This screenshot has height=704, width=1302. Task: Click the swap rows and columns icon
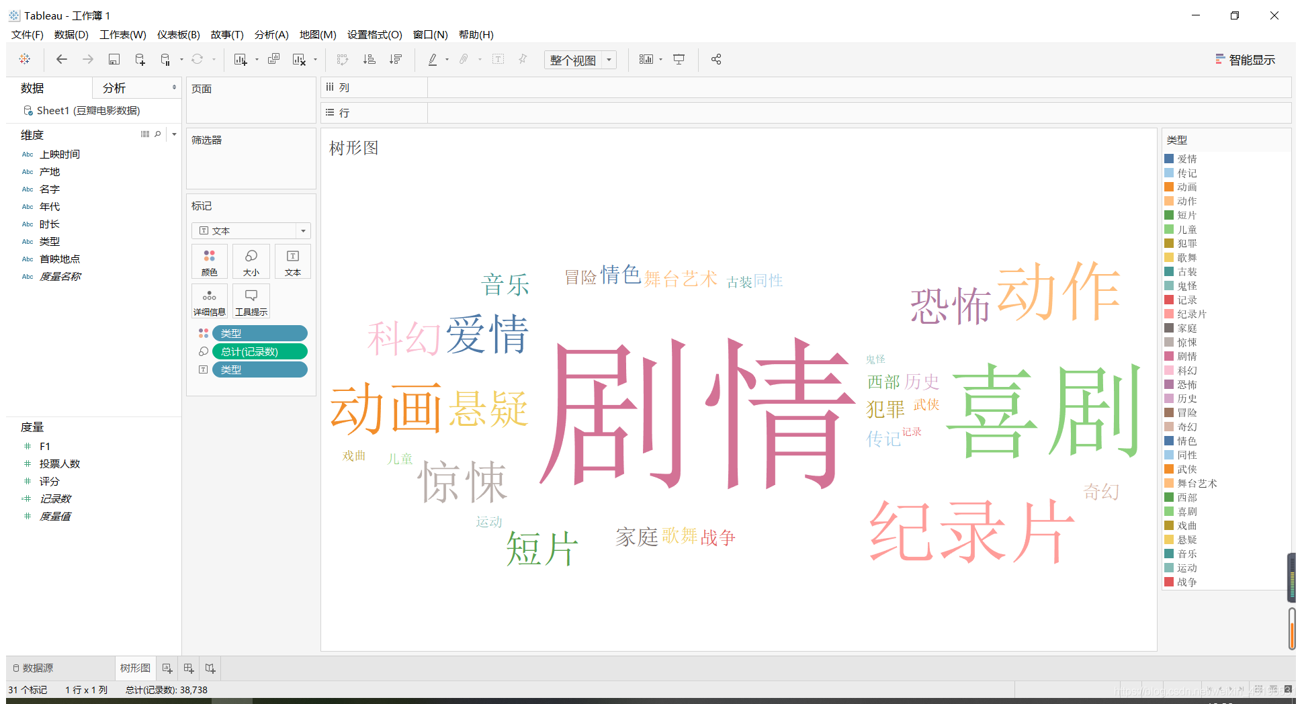(x=343, y=59)
